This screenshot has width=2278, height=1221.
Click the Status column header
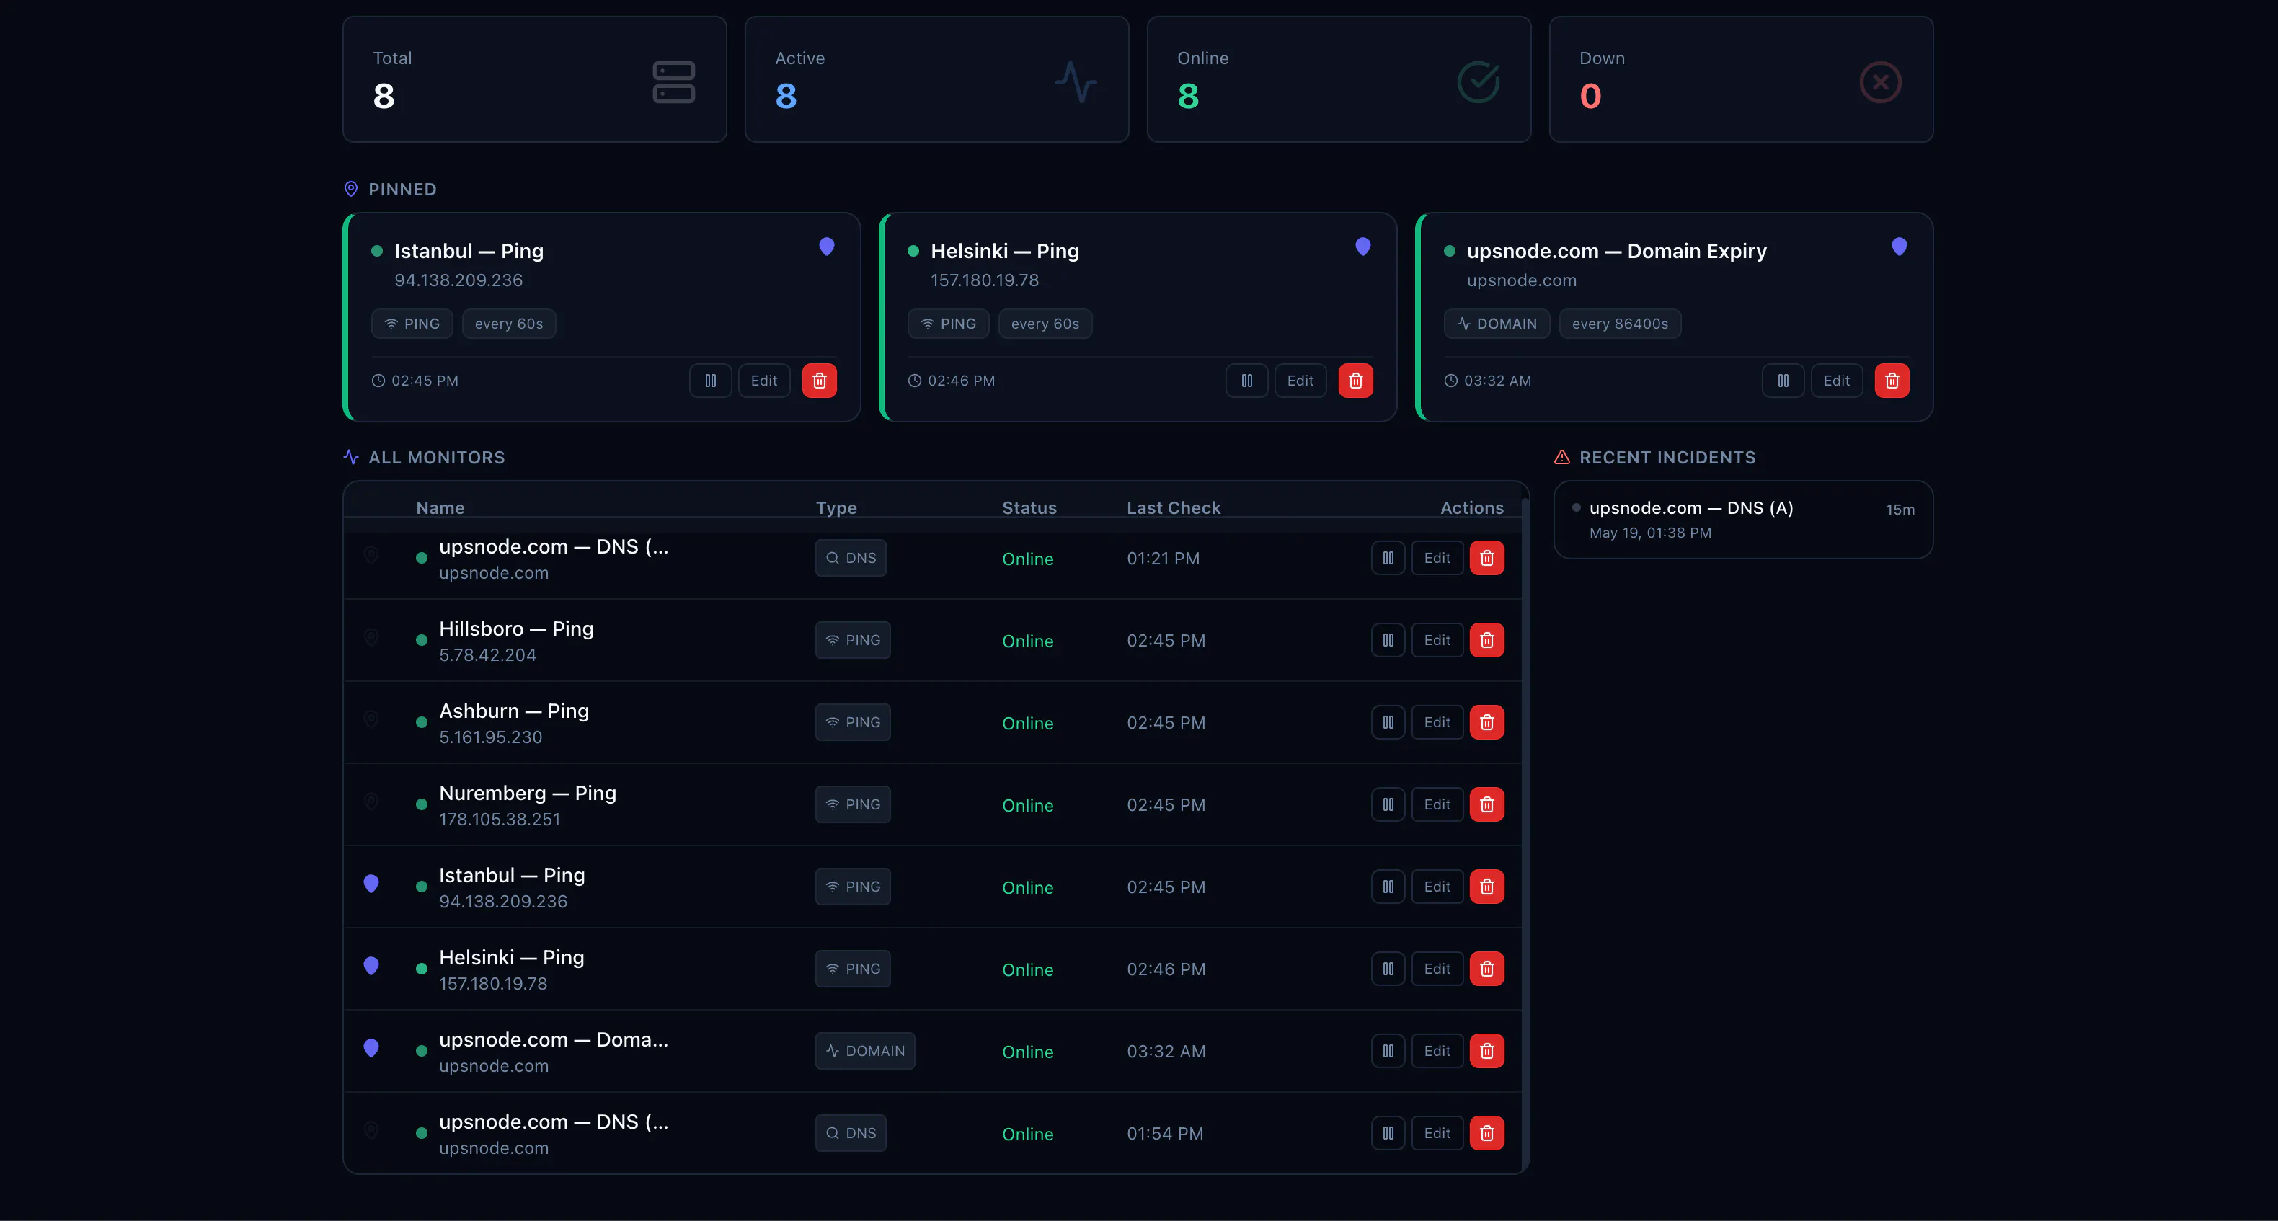(1029, 508)
